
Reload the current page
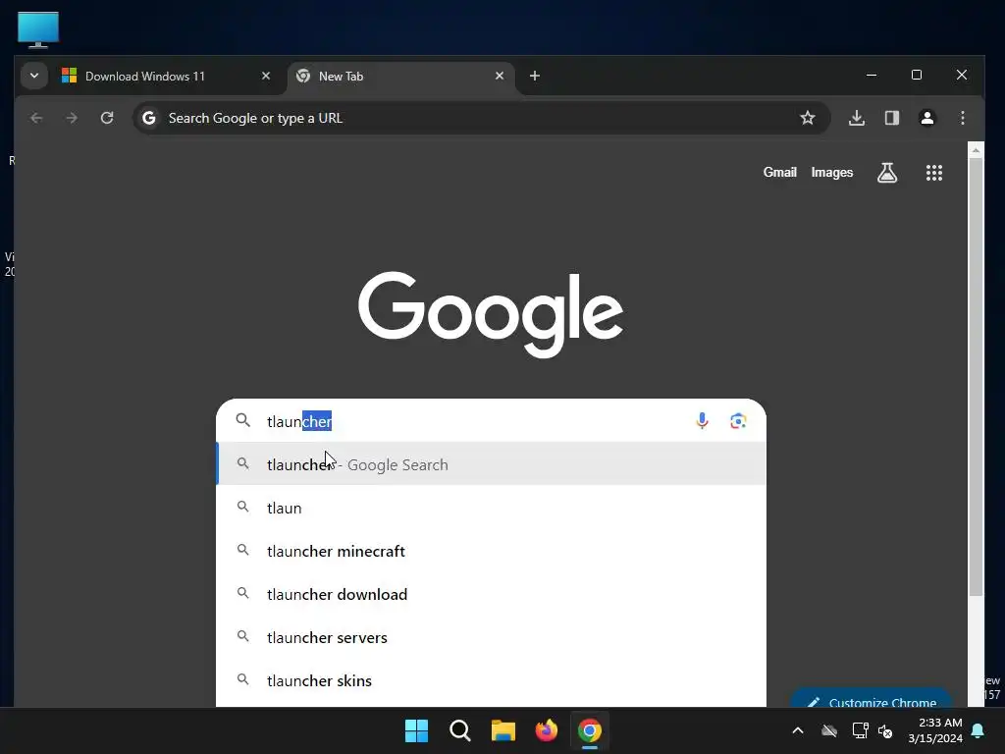[x=107, y=118]
